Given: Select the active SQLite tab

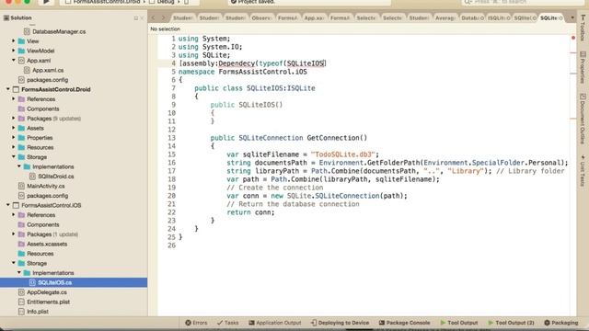Looking at the screenshot, I should [x=551, y=18].
